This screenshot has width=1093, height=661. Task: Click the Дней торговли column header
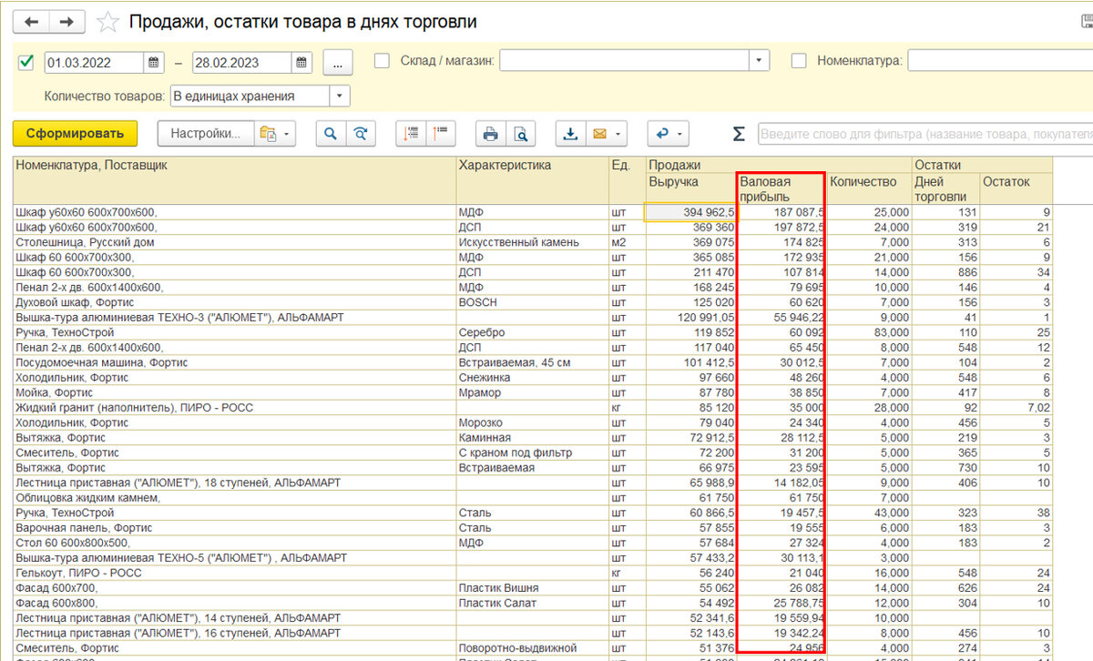[x=945, y=188]
